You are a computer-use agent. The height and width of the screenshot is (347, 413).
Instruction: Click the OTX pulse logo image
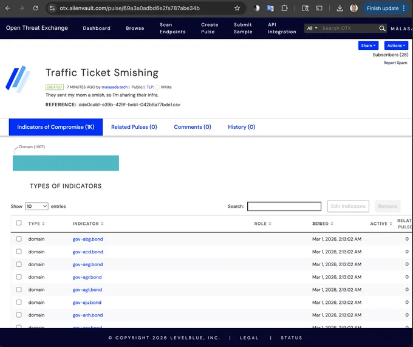coord(18,79)
